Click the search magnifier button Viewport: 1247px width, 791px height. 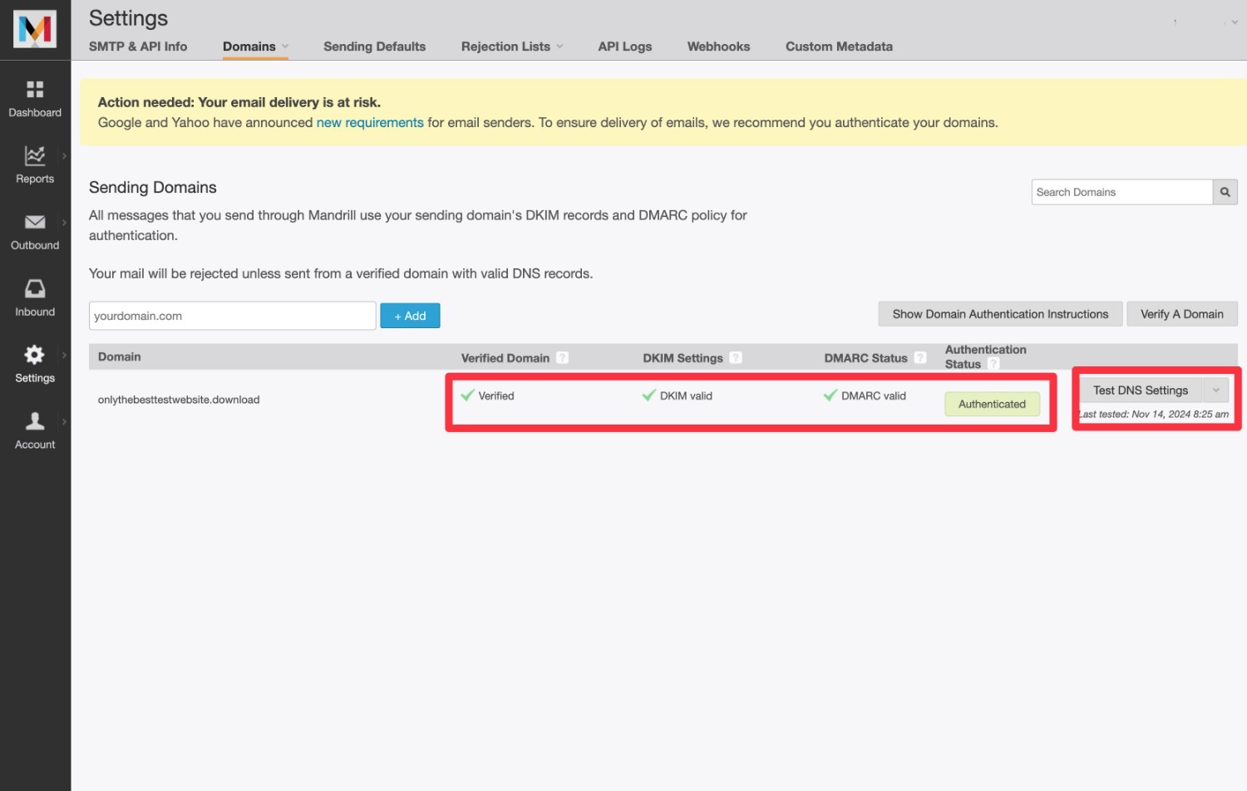click(x=1225, y=192)
